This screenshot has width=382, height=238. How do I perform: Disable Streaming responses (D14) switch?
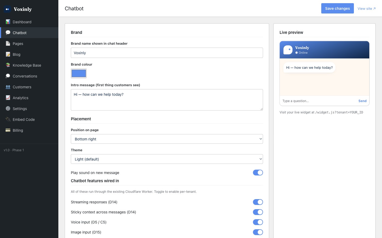point(258,202)
